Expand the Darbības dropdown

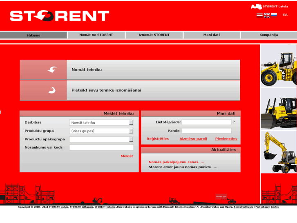pos(101,122)
